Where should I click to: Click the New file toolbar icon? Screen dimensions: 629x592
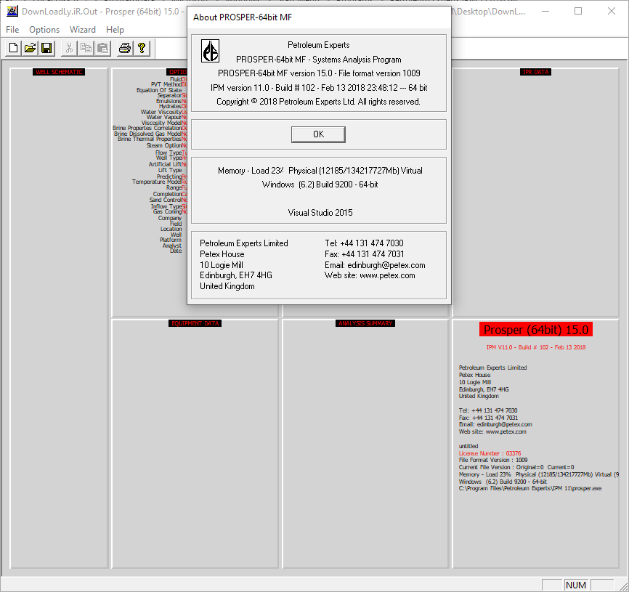[13, 48]
